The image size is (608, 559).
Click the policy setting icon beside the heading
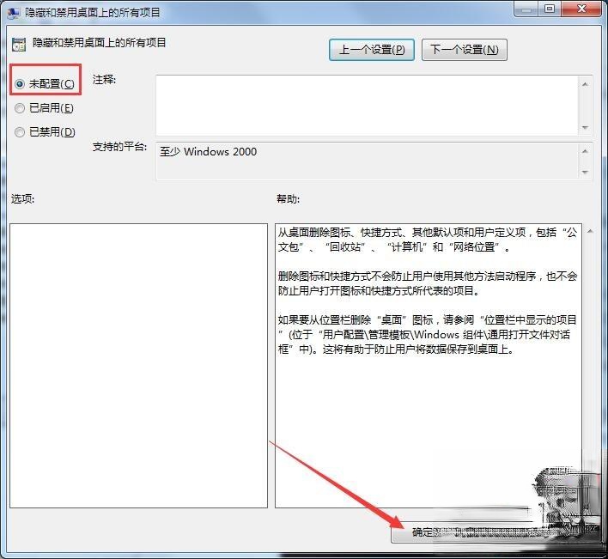tap(18, 45)
